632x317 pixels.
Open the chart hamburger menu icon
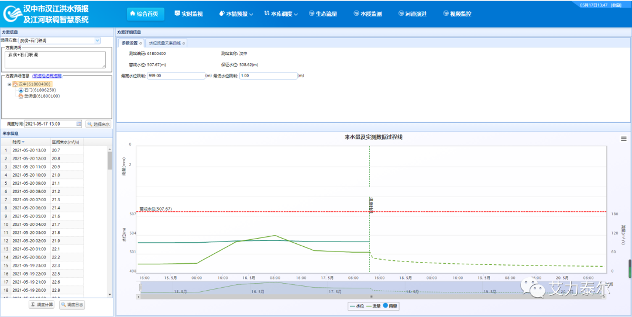tap(623, 139)
